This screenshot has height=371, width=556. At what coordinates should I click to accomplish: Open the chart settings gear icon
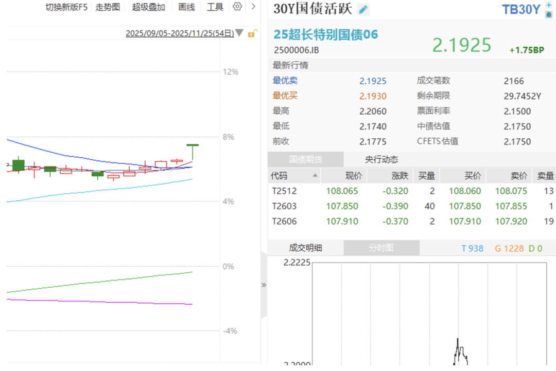pyautogui.click(x=237, y=7)
